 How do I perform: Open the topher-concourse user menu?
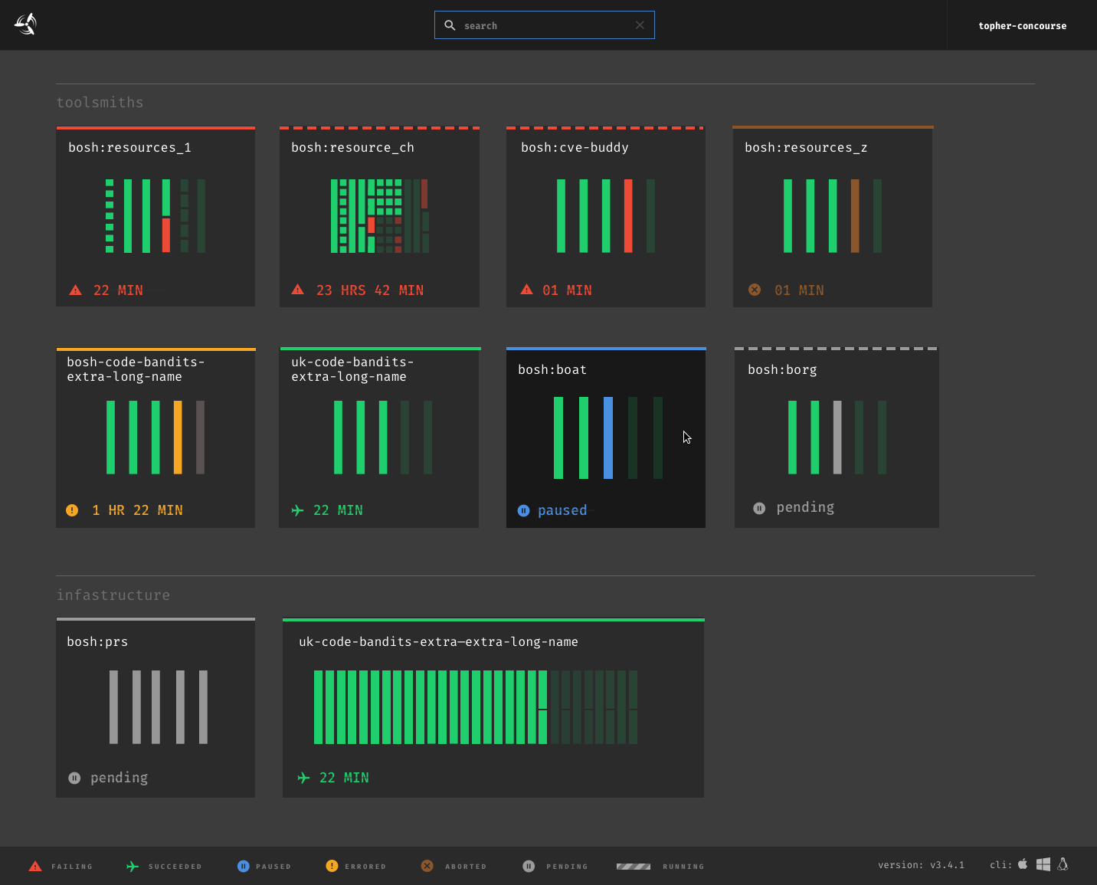(x=1022, y=25)
